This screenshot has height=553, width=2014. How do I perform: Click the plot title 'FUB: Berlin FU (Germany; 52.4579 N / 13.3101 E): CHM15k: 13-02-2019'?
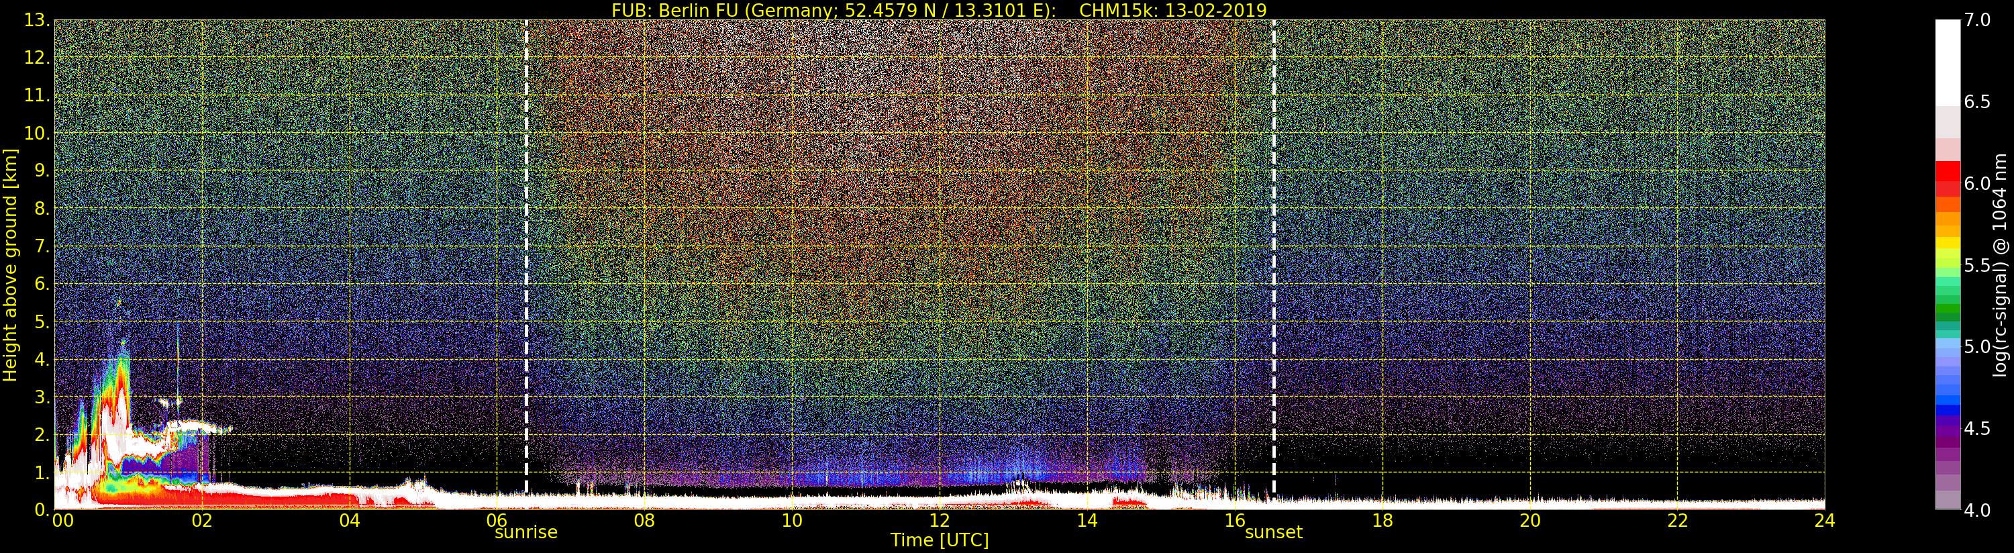point(939,10)
